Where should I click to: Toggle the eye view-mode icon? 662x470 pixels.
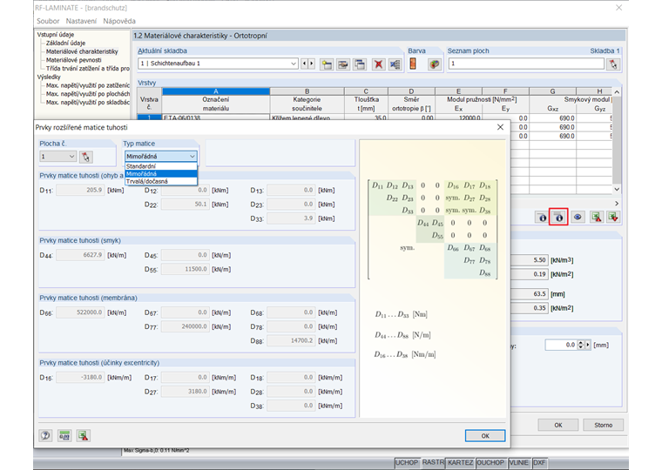point(578,218)
